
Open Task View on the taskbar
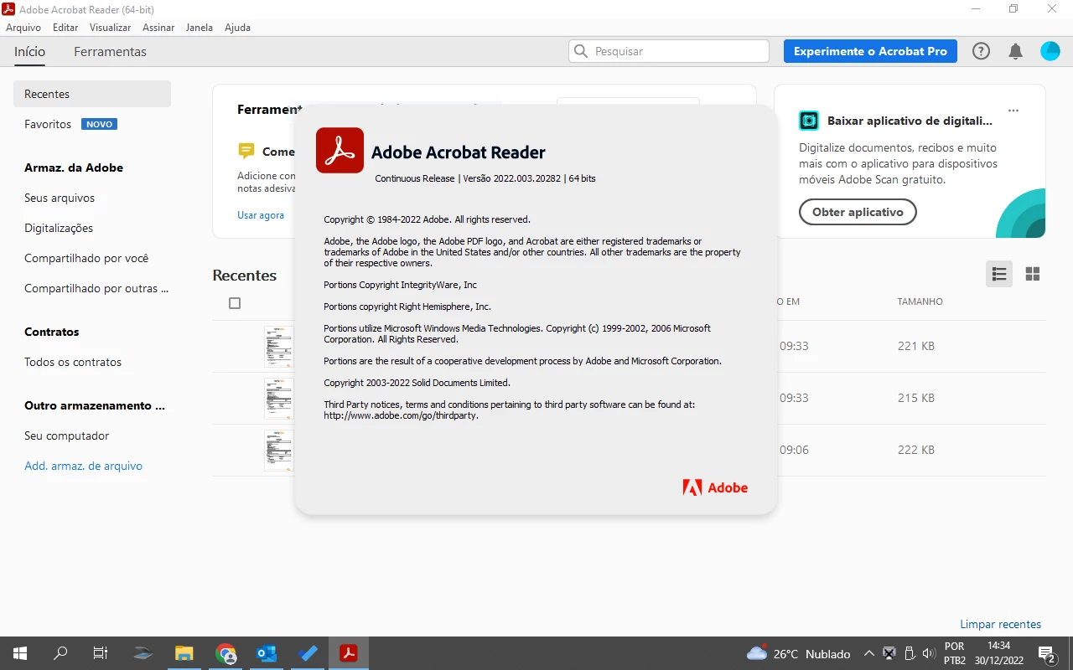point(101,653)
